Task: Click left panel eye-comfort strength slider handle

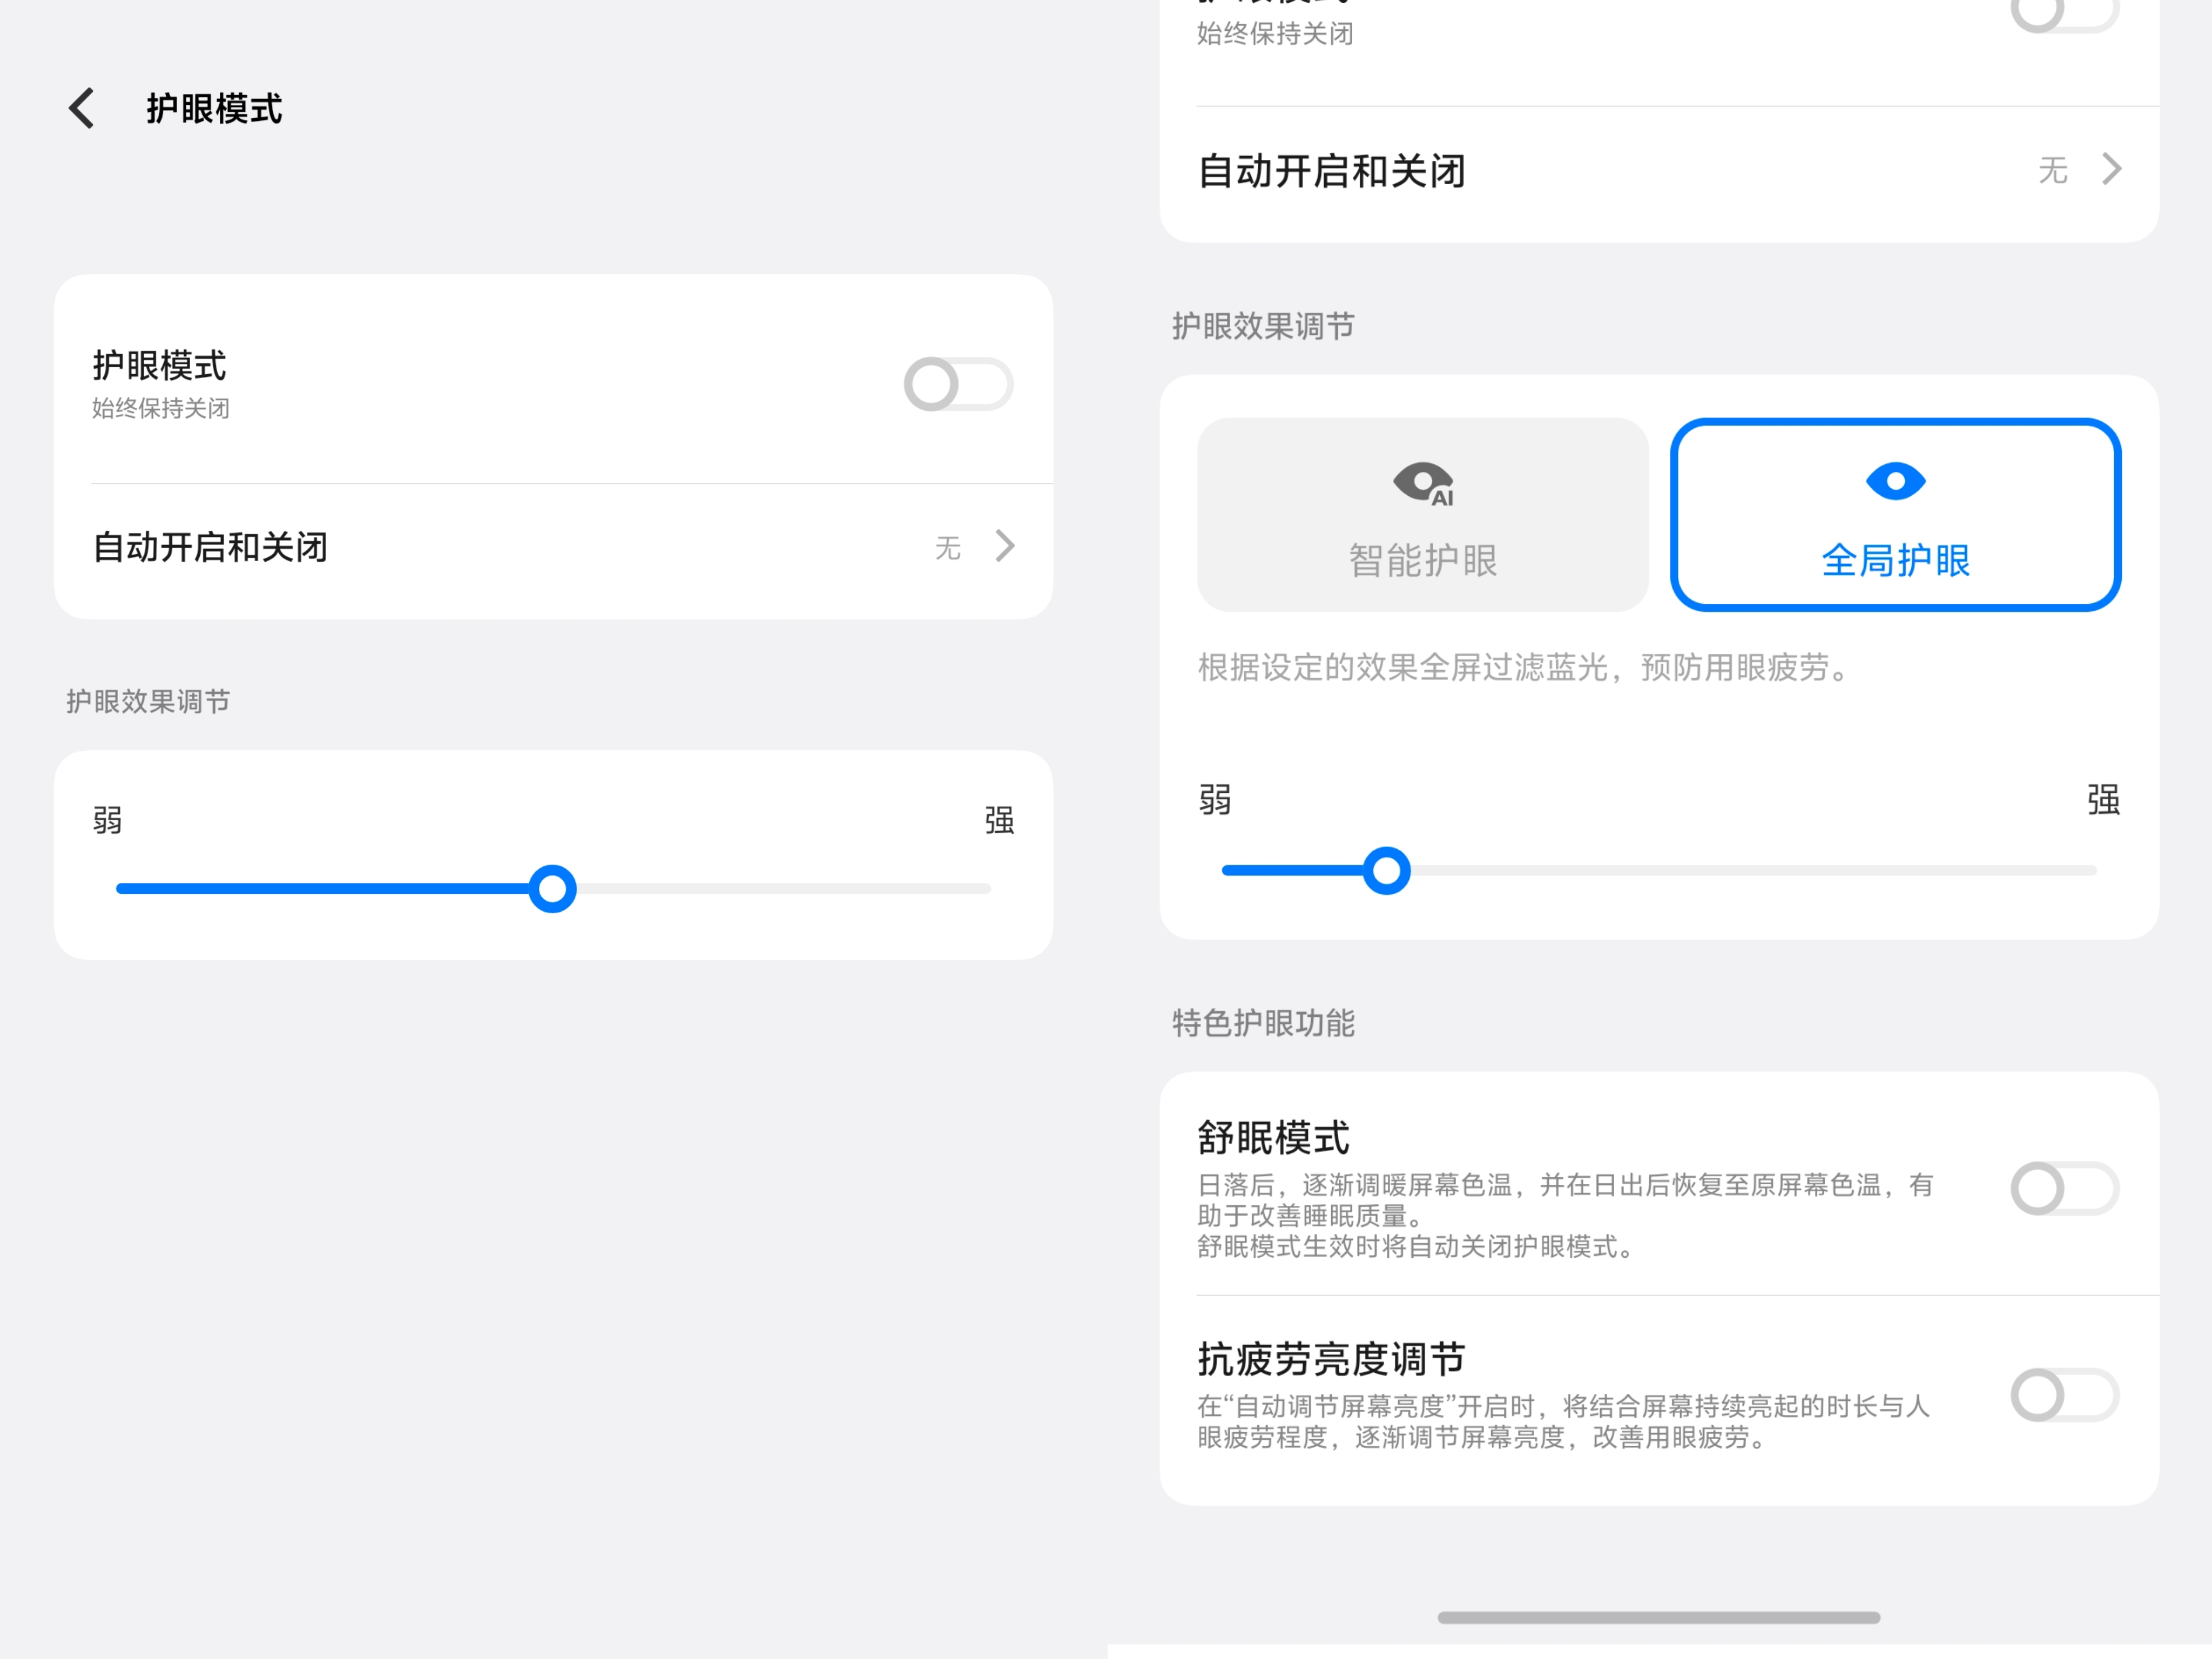Action: click(x=552, y=888)
